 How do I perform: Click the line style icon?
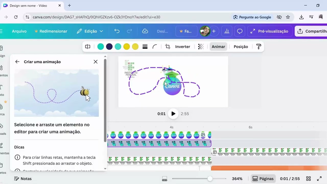point(145,47)
